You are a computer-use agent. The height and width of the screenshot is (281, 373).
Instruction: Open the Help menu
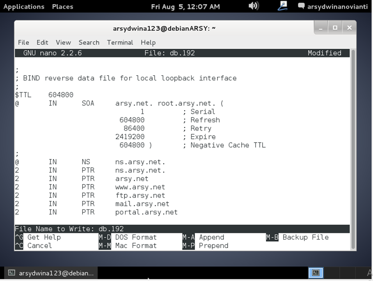click(148, 42)
